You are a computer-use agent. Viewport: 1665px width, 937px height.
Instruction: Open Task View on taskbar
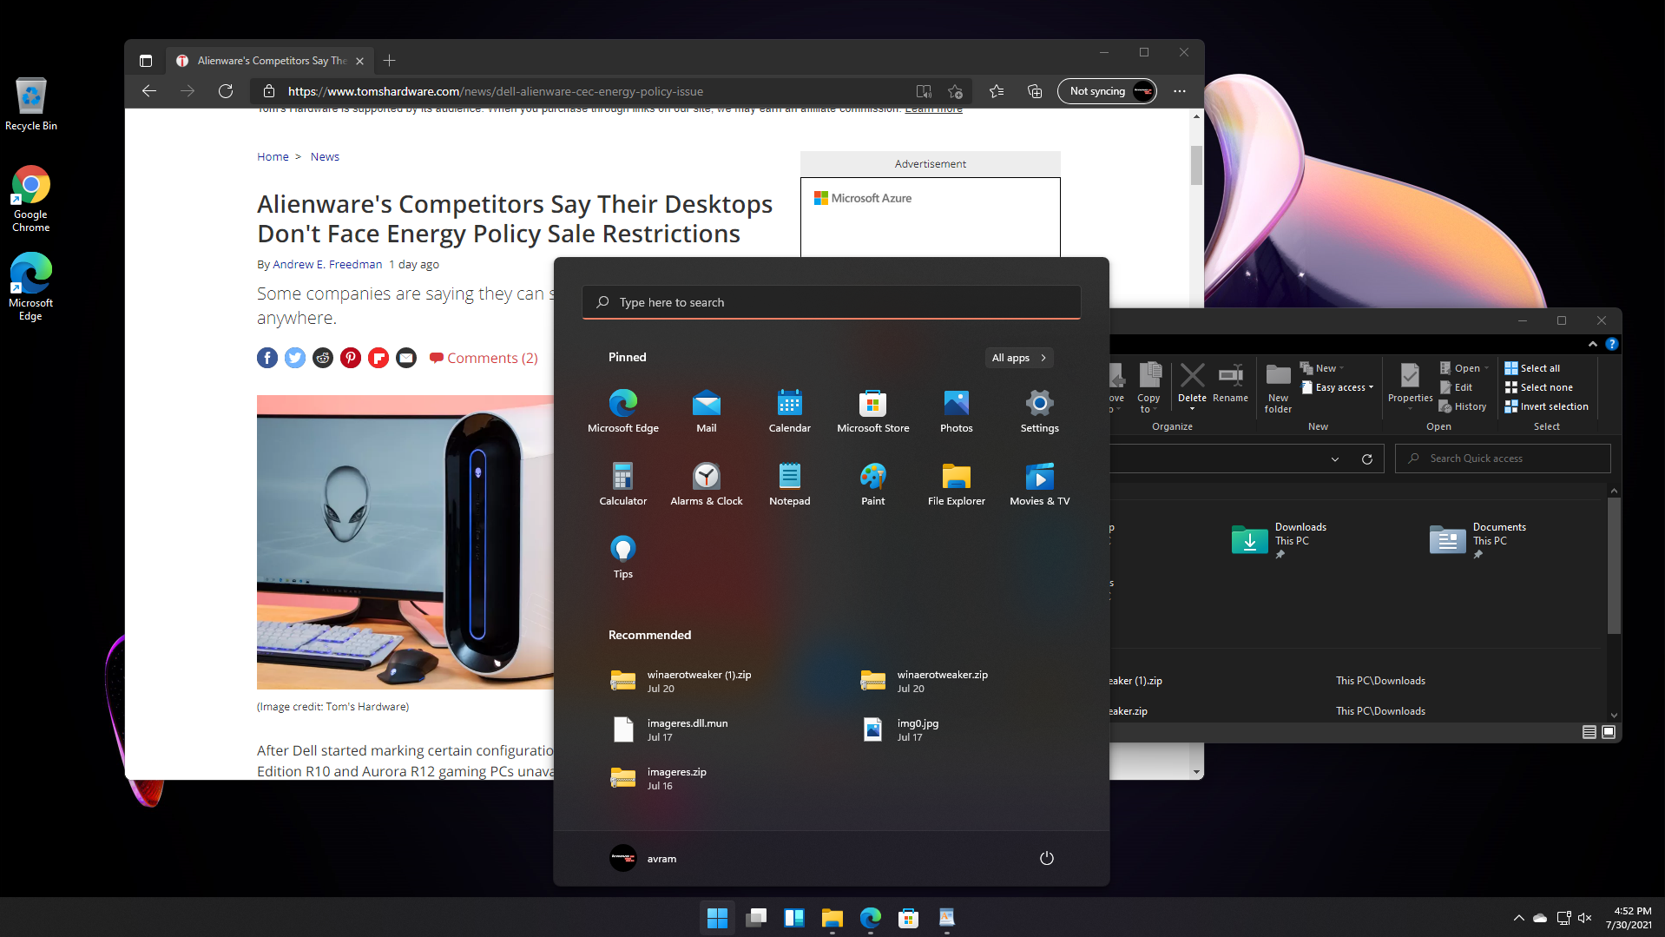[756, 918]
